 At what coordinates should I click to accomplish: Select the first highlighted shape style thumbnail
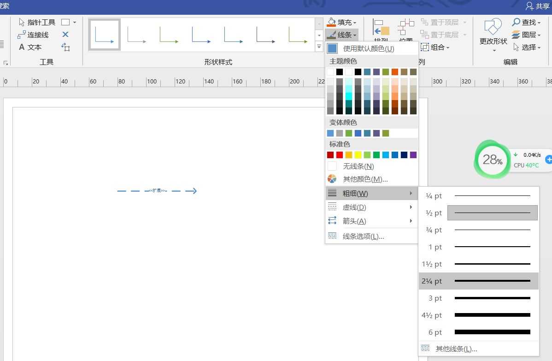(105, 35)
